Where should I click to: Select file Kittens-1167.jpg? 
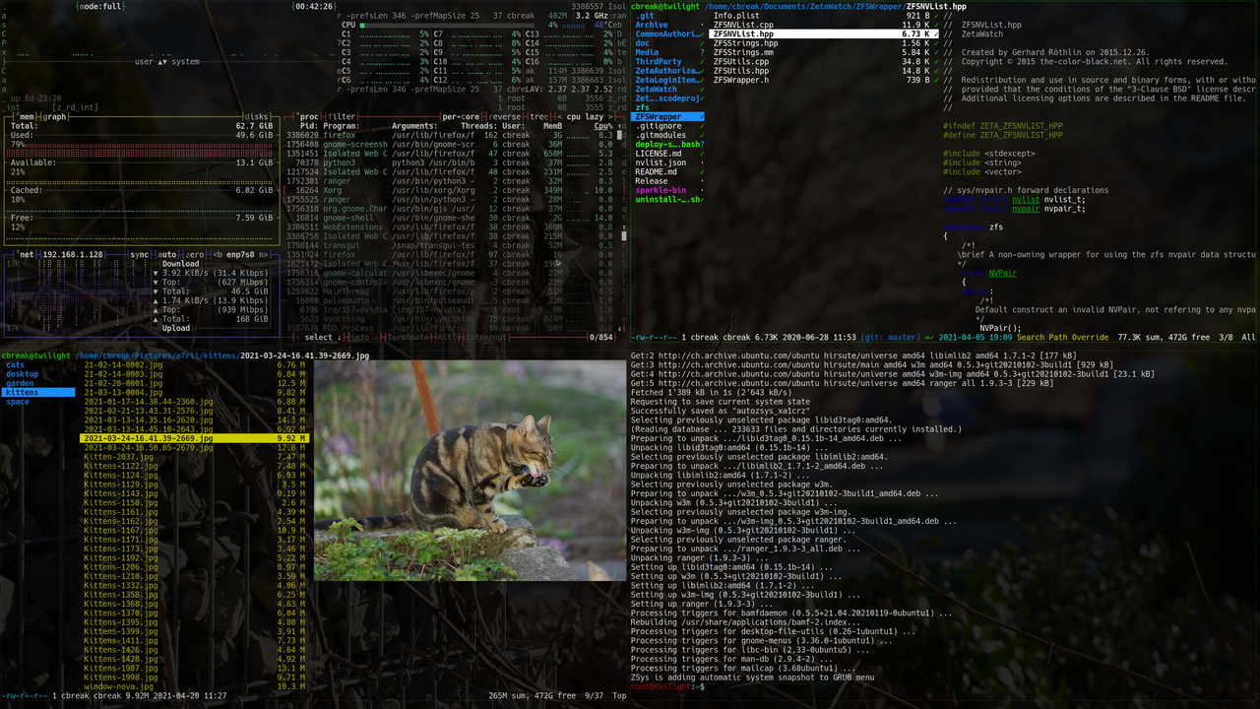pos(195,531)
